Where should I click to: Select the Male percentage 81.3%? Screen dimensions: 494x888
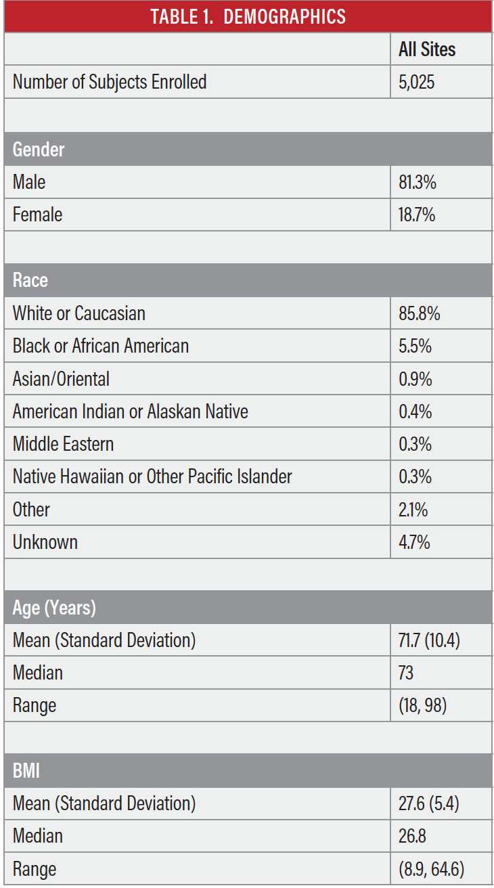point(417,182)
